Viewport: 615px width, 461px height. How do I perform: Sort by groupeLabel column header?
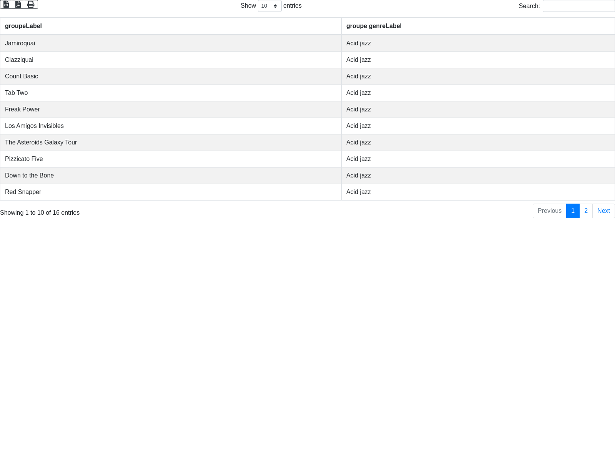tap(23, 26)
